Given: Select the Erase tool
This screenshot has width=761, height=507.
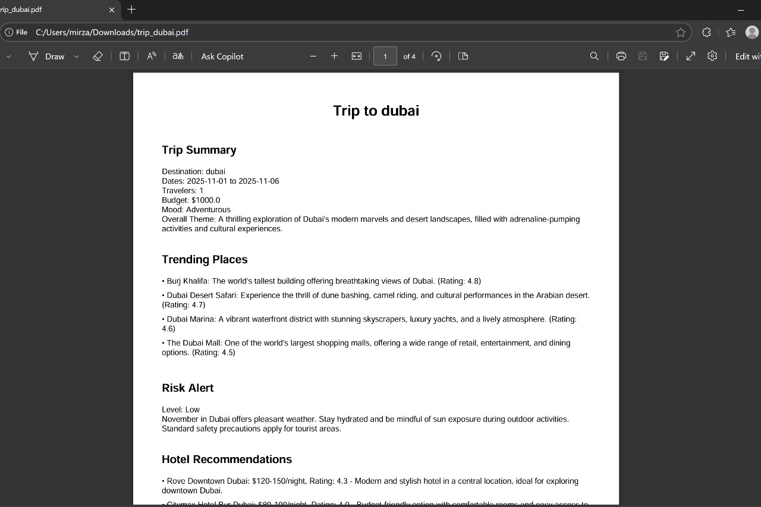Looking at the screenshot, I should (98, 56).
